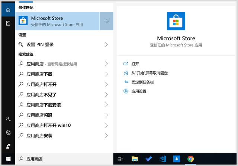
Task: Click the 应用商店闪退 suggestion
Action: tap(64, 115)
